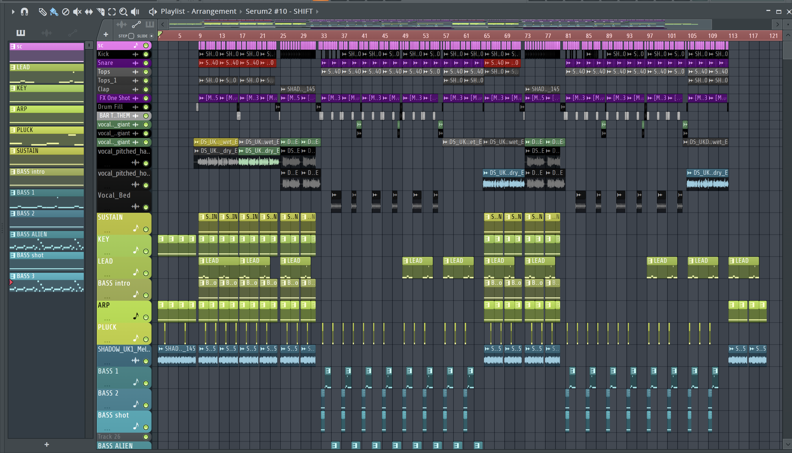The width and height of the screenshot is (792, 453).
Task: Select the Slice tool
Action: 101,12
